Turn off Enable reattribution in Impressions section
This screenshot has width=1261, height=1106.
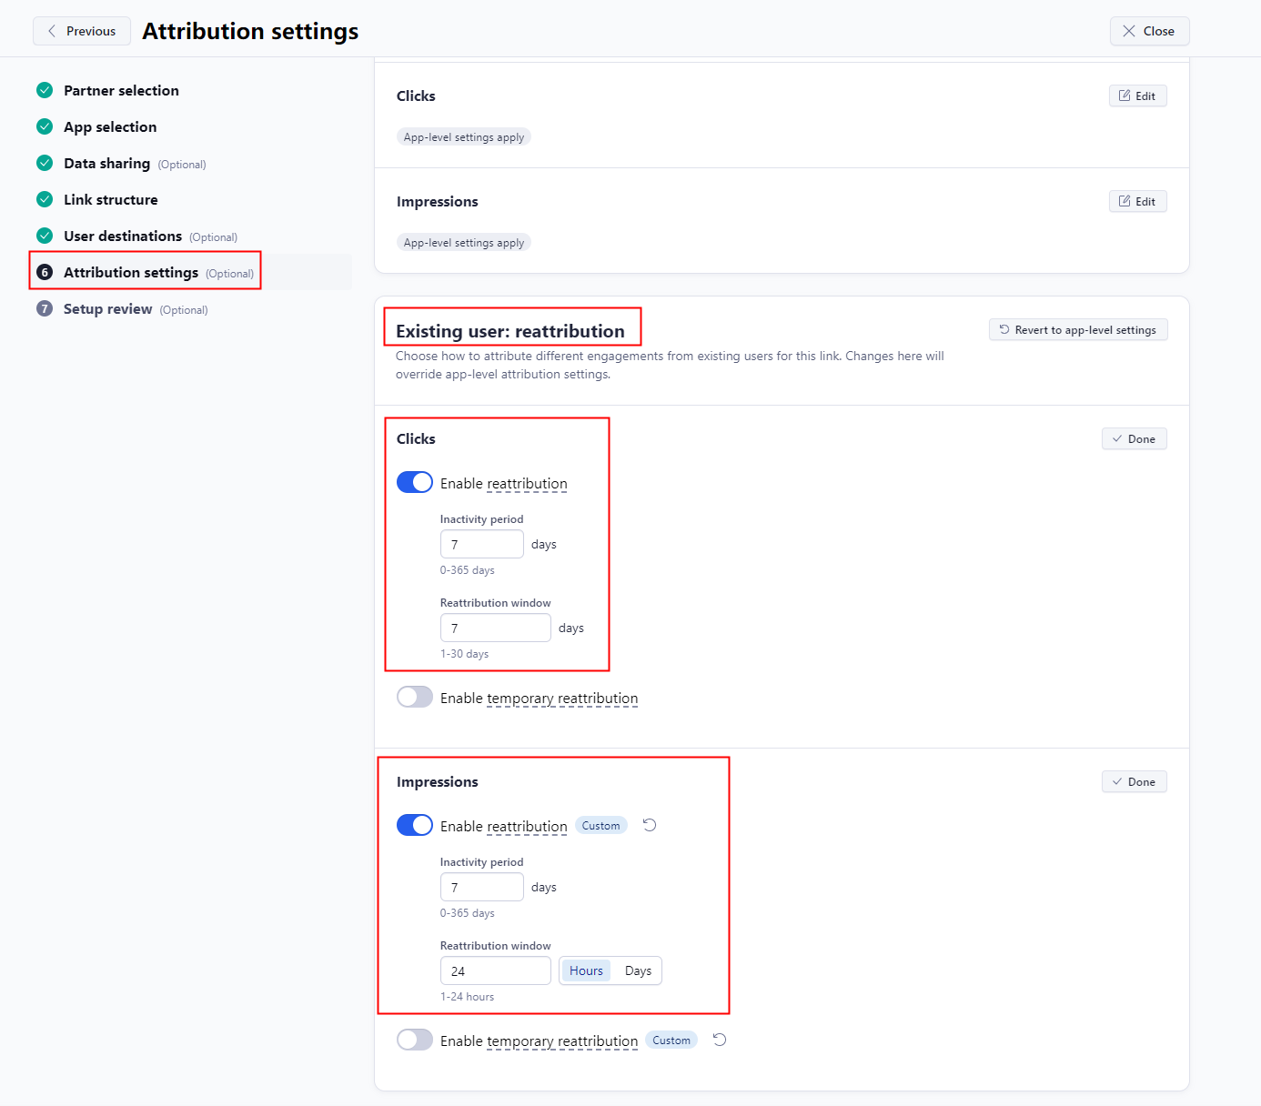pyautogui.click(x=415, y=825)
